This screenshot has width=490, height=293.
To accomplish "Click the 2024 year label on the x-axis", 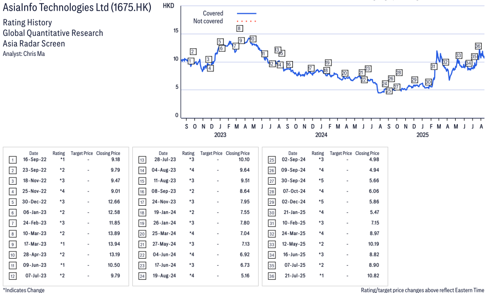I will point(321,134).
